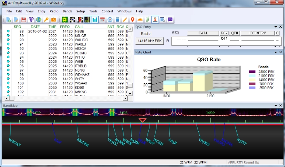Click the green crosshair target icon
The width and height of the screenshot is (285, 167).
click(x=65, y=20)
